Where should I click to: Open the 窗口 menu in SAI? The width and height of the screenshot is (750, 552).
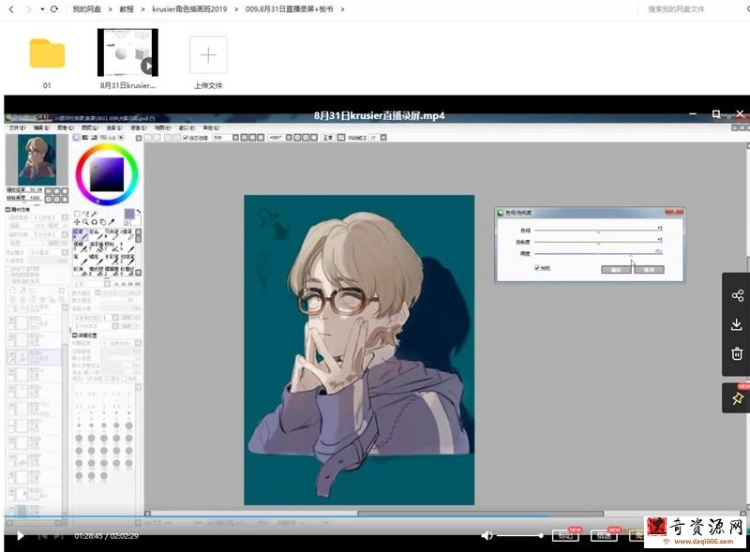(187, 127)
